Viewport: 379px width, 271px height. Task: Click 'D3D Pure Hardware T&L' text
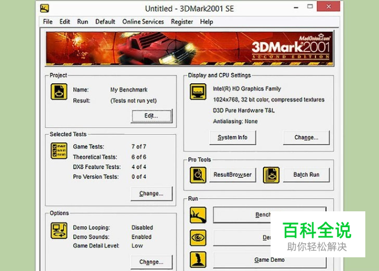[x=244, y=111]
